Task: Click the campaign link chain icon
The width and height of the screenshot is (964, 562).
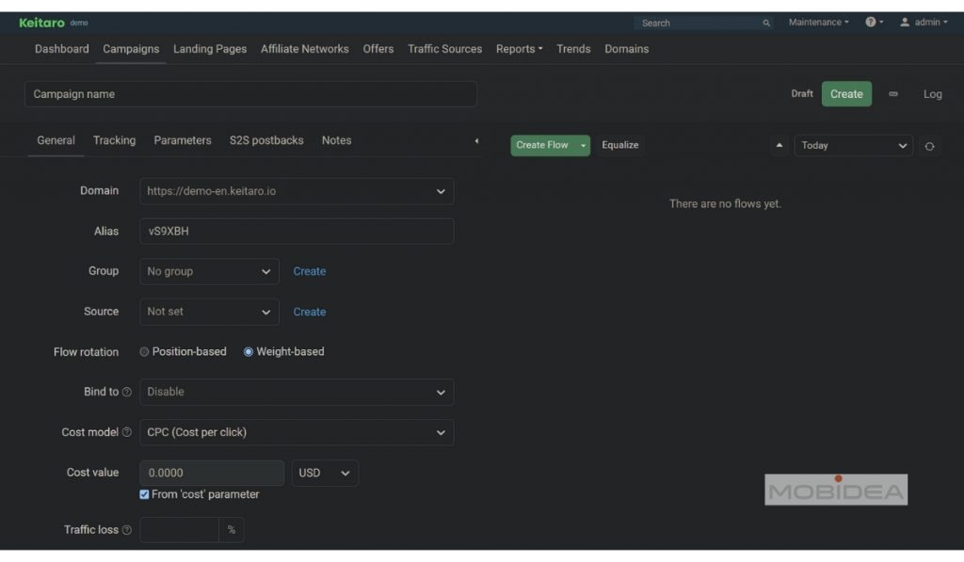Action: click(x=893, y=94)
